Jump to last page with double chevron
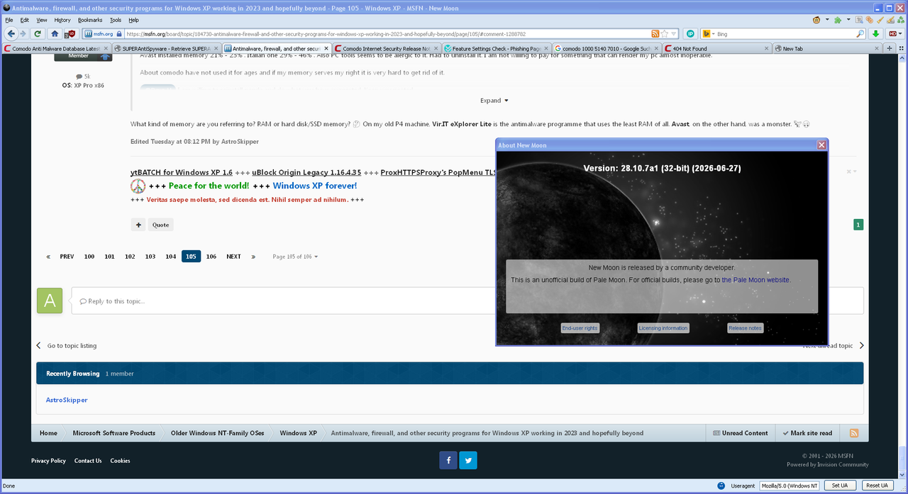This screenshot has height=494, width=908. 253,257
